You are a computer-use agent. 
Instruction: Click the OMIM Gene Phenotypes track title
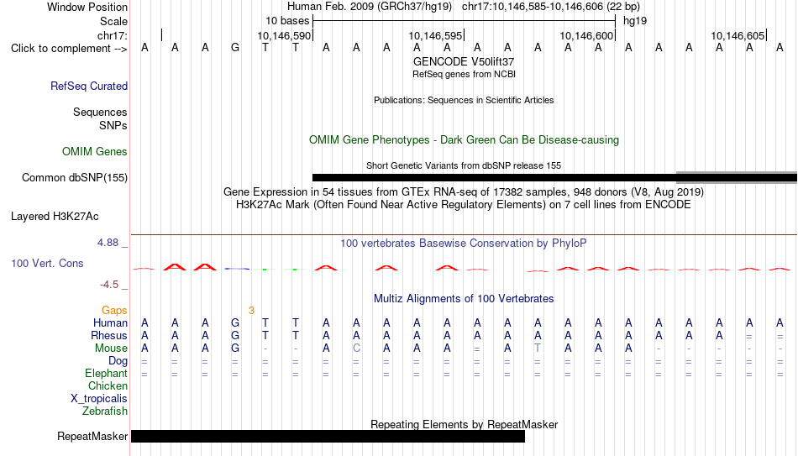(464, 140)
